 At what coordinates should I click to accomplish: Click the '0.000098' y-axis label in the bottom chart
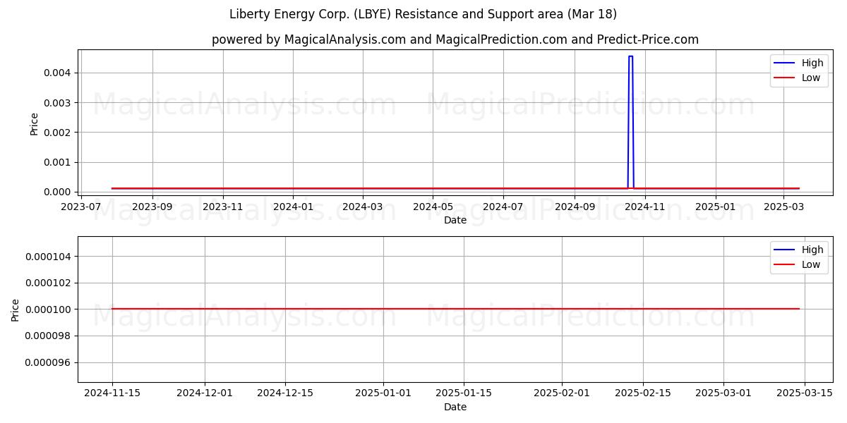click(x=47, y=336)
